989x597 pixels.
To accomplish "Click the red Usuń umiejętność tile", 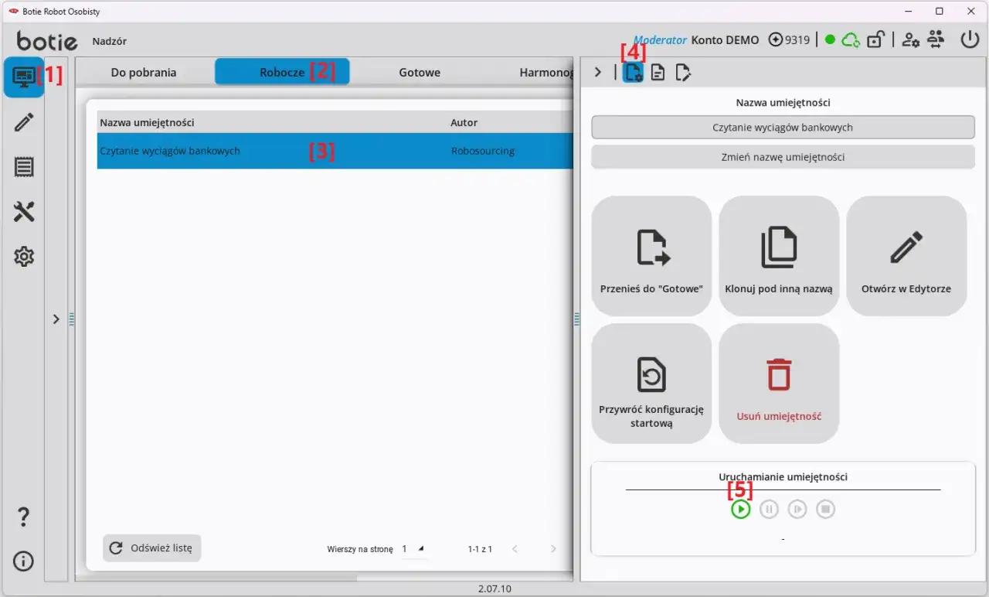I will 779,384.
